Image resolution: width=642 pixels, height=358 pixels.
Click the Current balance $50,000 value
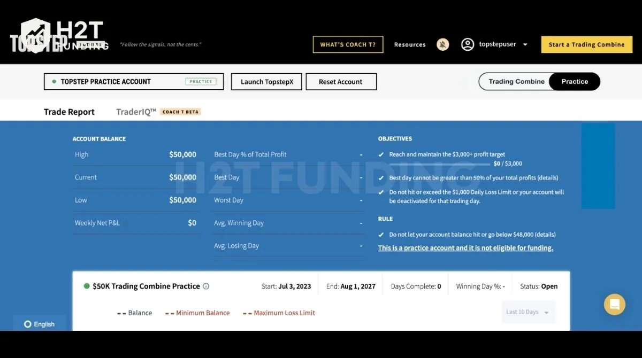coord(182,177)
